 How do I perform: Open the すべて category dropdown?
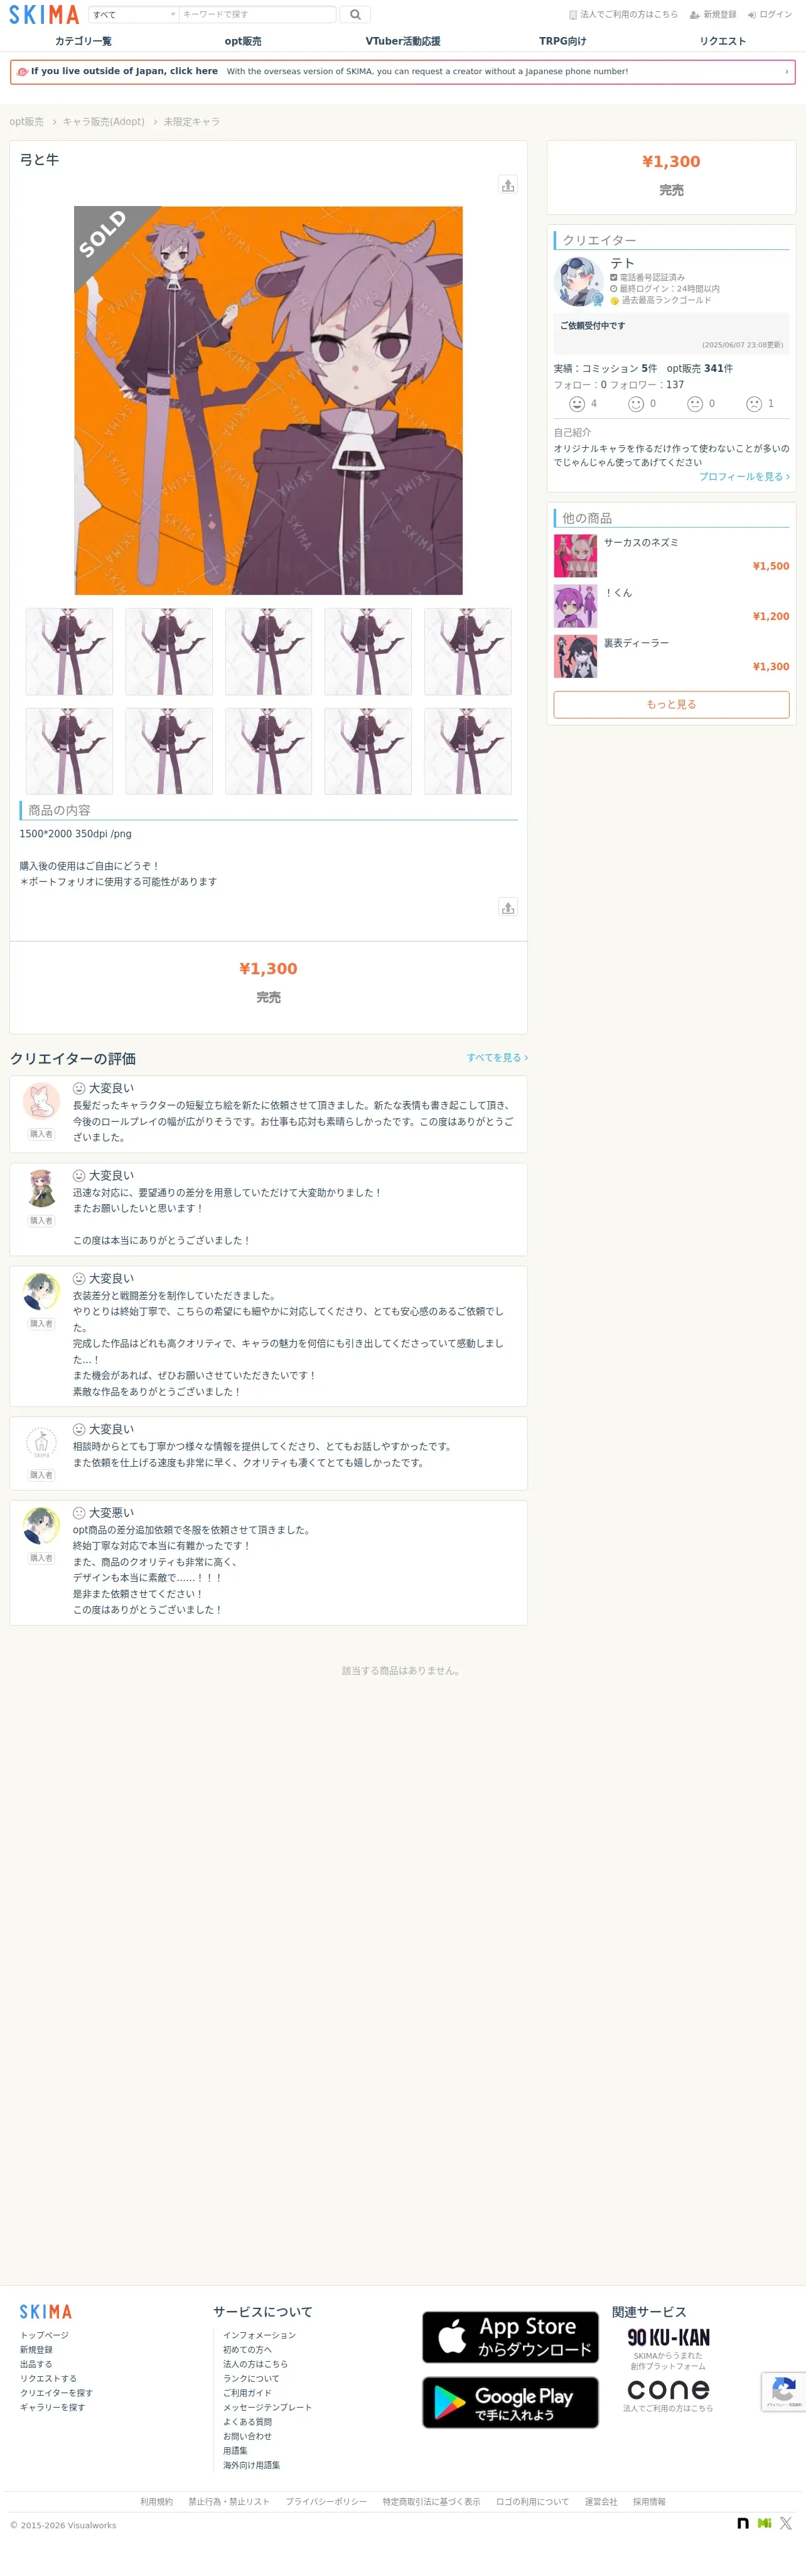[x=134, y=14]
